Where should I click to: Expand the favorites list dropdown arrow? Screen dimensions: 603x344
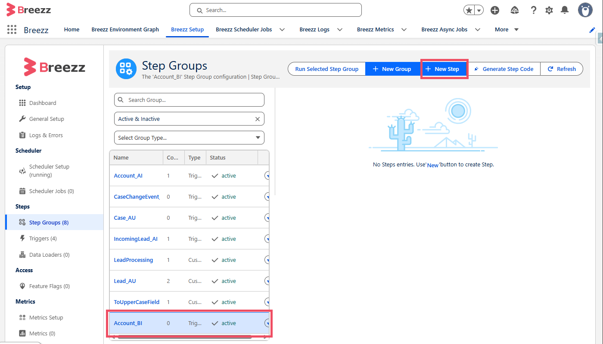pos(479,10)
